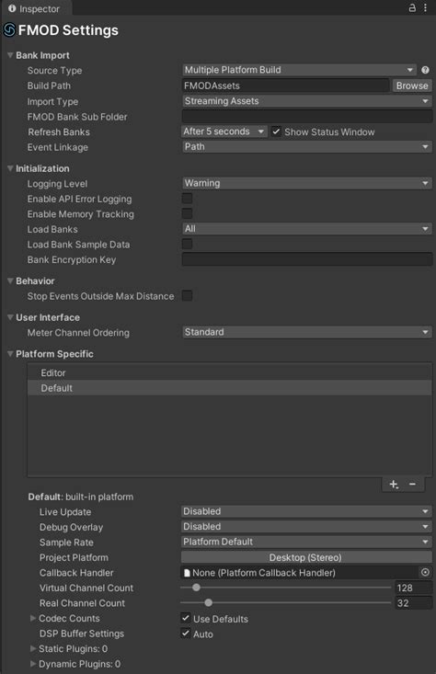Open Meter Channel Ordering dropdown
Viewport: 436px width, 674px height.
tap(307, 332)
